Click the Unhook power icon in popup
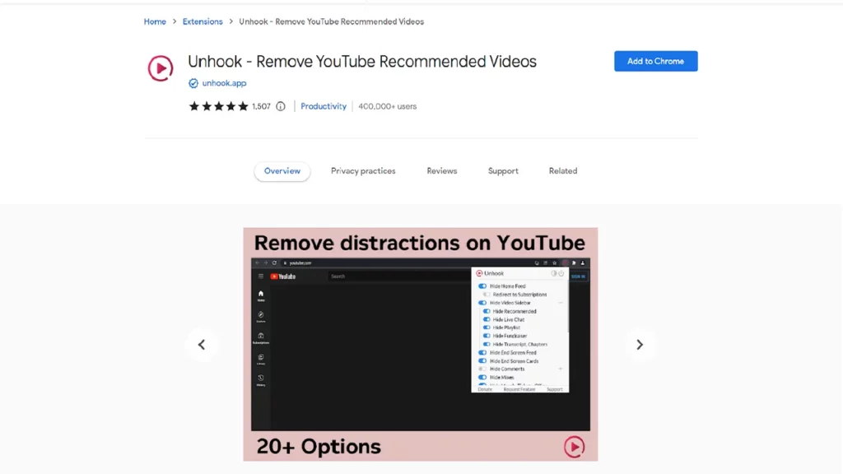This screenshot has height=474, width=843. point(561,273)
